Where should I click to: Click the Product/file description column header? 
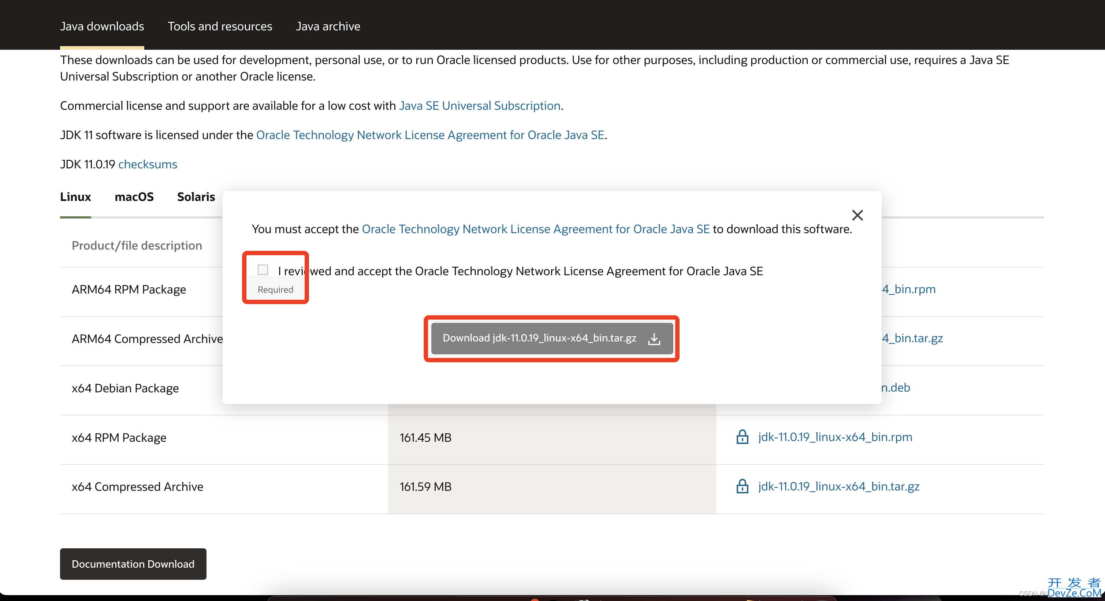[x=137, y=245]
